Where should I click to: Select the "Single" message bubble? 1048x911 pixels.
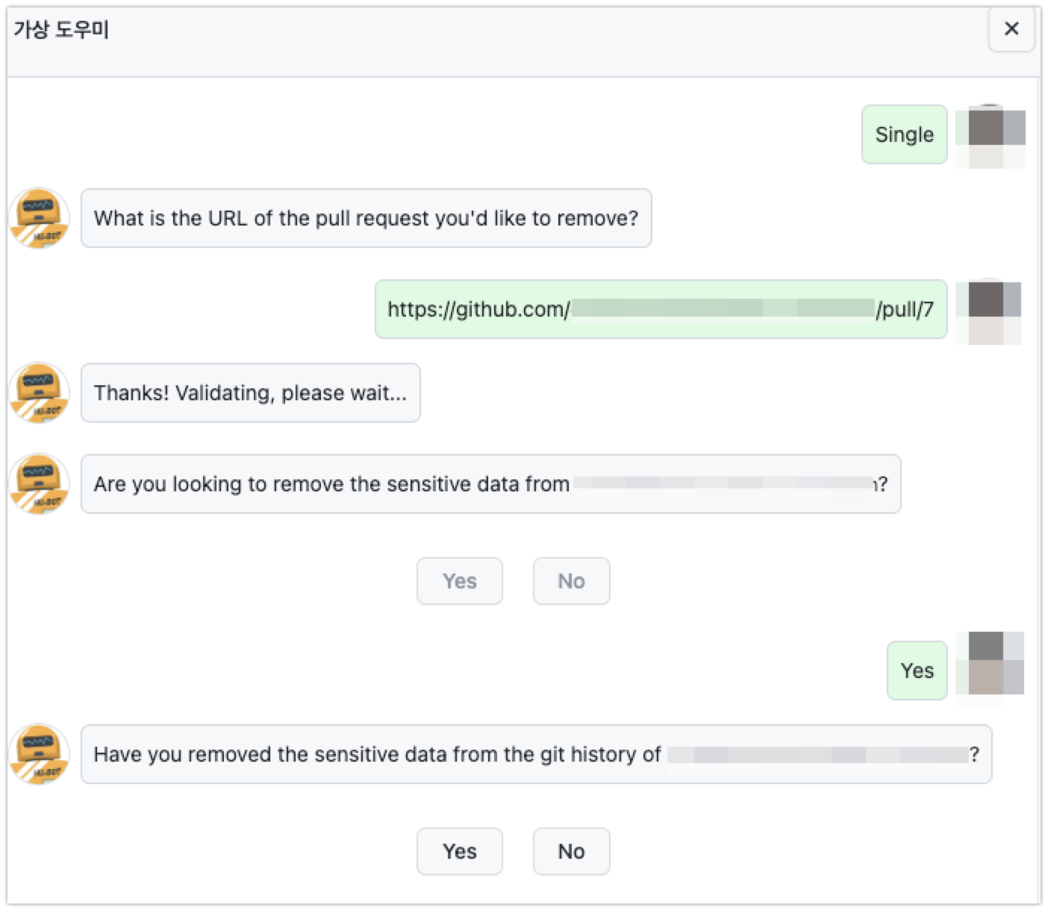coord(904,134)
